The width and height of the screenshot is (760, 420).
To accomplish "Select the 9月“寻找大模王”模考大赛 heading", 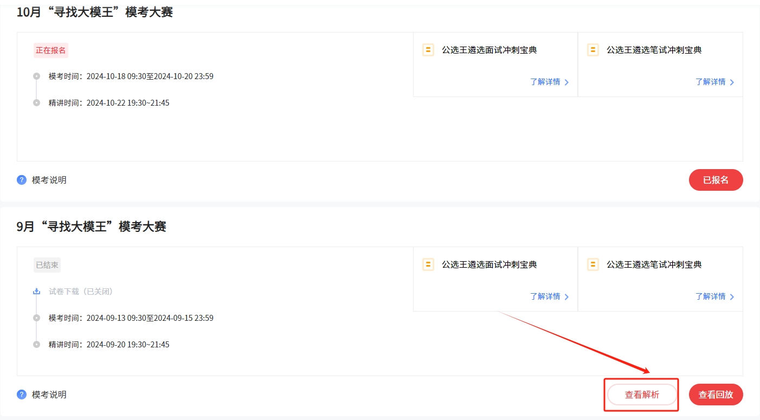I will (x=91, y=227).
